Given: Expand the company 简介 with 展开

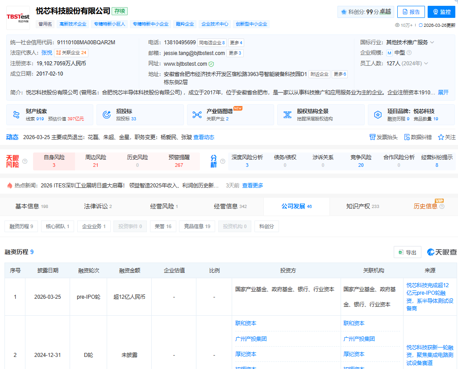Looking at the screenshot, I should [x=443, y=93].
